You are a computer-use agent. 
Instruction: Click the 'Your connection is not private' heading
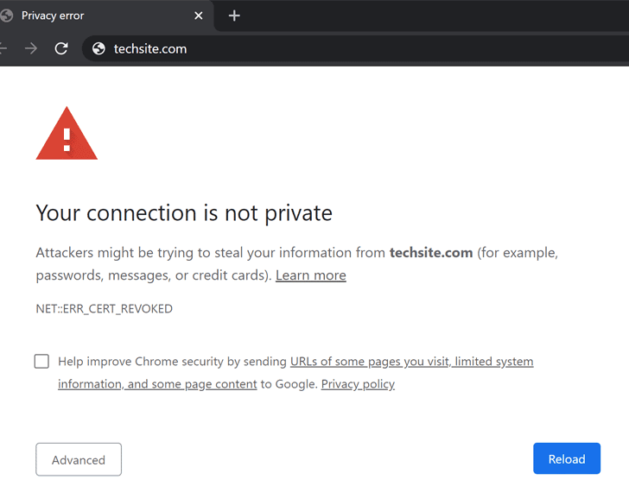pos(184,213)
